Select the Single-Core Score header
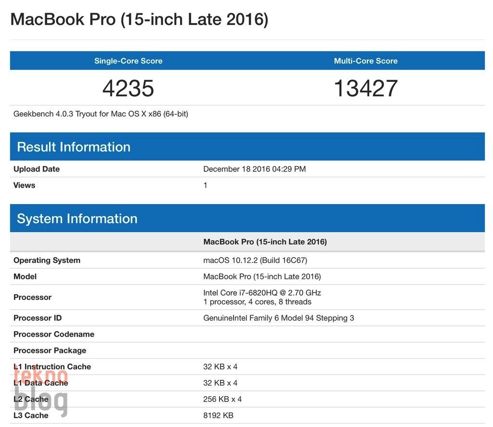Viewport: 493px width, 427px height. point(128,61)
